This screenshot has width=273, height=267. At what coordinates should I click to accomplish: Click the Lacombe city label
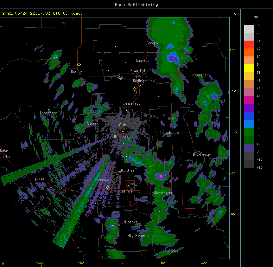click(143, 61)
